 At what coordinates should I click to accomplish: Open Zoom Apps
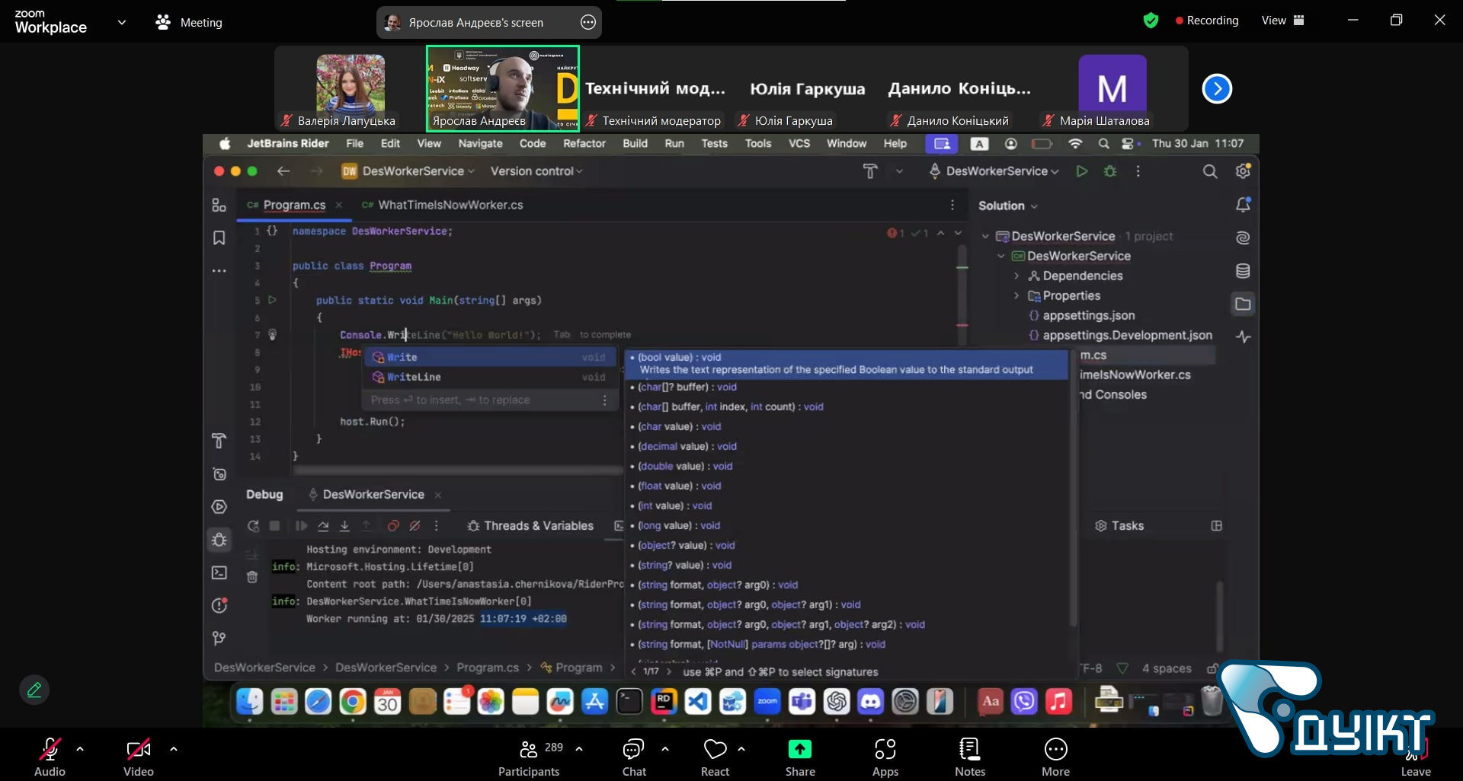click(x=885, y=756)
